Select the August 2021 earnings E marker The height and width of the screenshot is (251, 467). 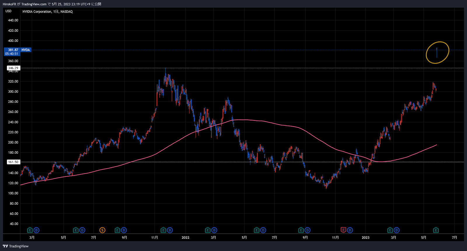[x=117, y=230]
